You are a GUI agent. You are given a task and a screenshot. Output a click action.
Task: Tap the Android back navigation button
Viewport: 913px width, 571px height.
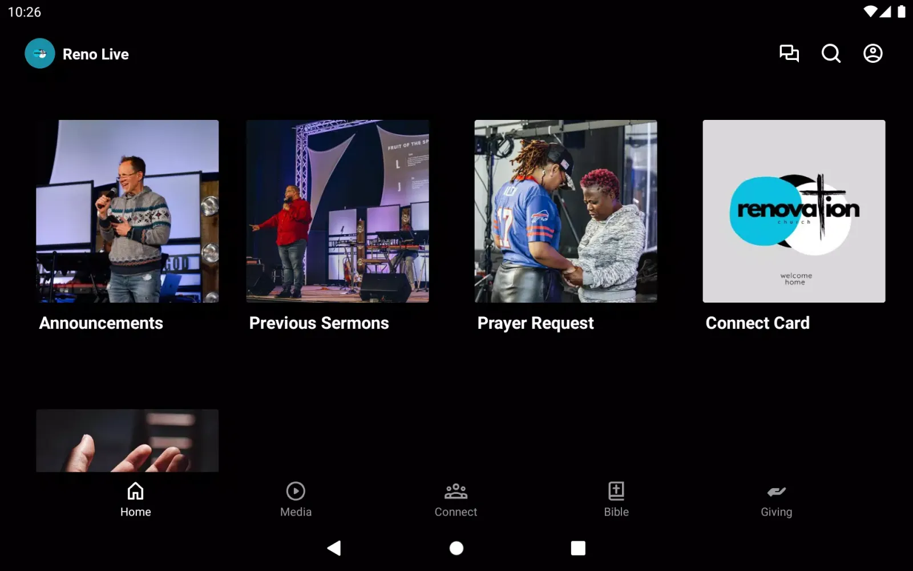tap(334, 548)
